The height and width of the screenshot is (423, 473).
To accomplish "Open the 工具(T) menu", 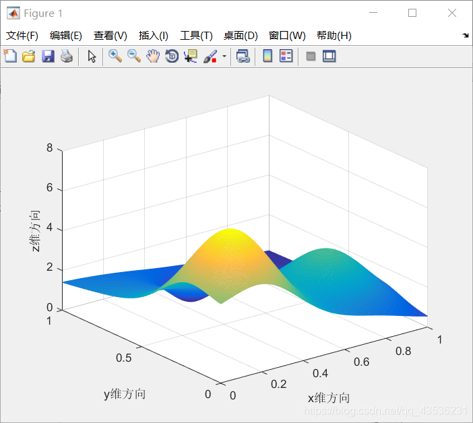I will (196, 36).
